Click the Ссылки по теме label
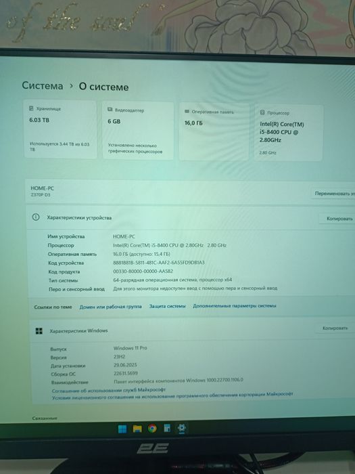The image size is (355, 474). (x=53, y=307)
